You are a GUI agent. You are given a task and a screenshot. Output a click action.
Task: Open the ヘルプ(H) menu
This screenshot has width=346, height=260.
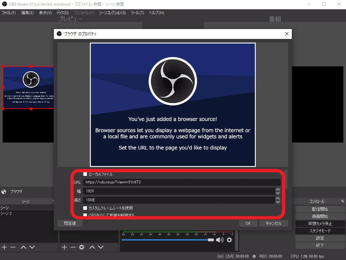(157, 13)
